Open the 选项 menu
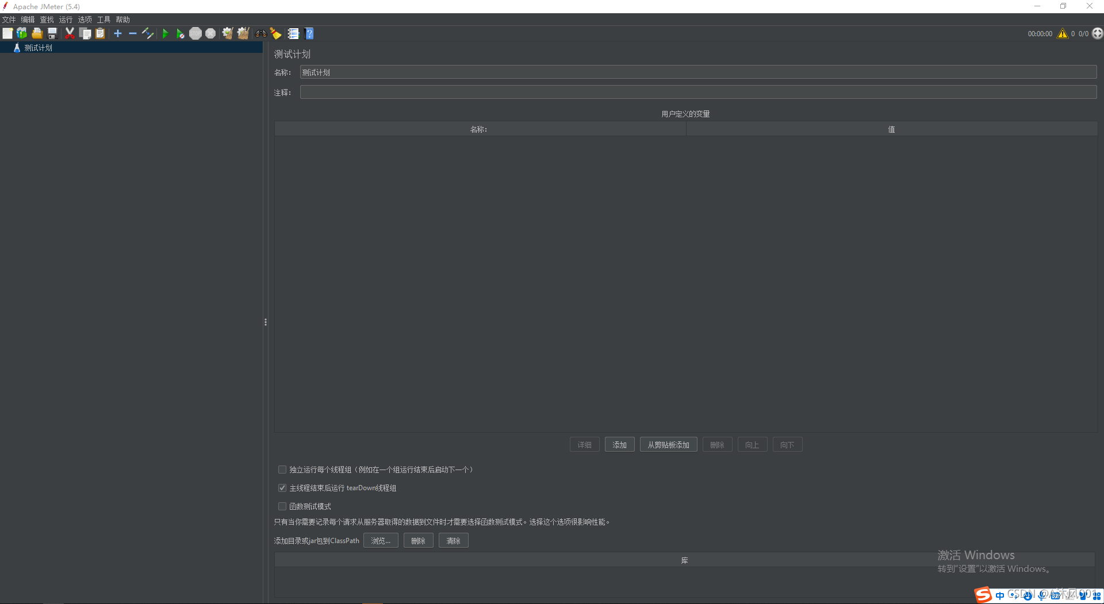Viewport: 1104px width, 604px height. click(85, 20)
